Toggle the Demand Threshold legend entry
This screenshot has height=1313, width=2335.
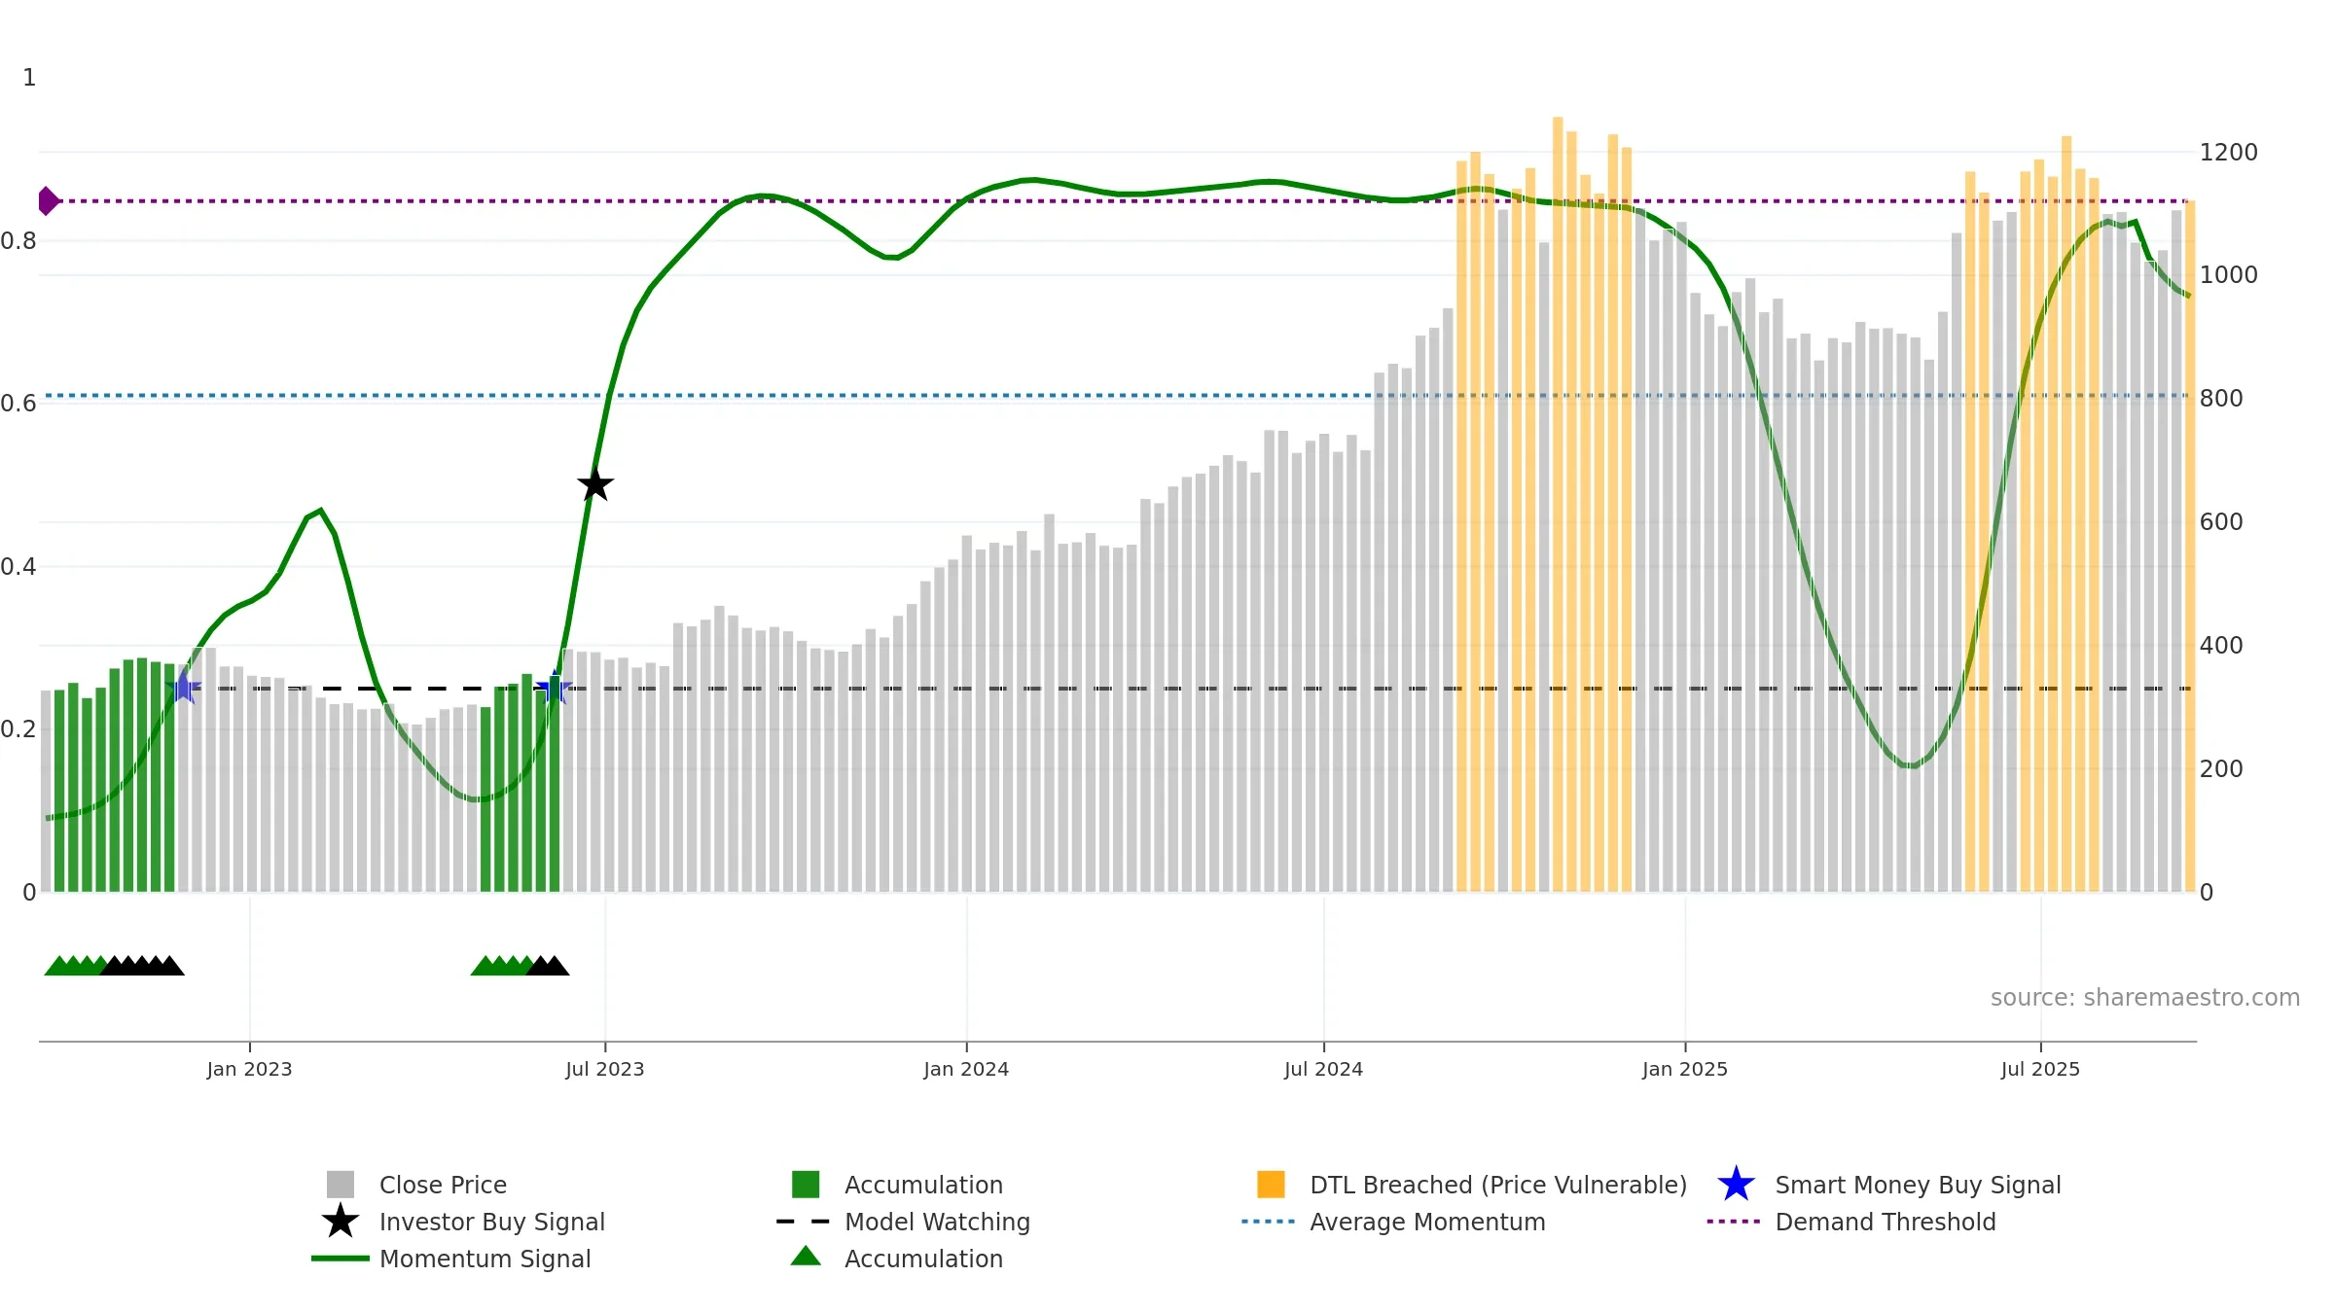[x=1851, y=1222]
